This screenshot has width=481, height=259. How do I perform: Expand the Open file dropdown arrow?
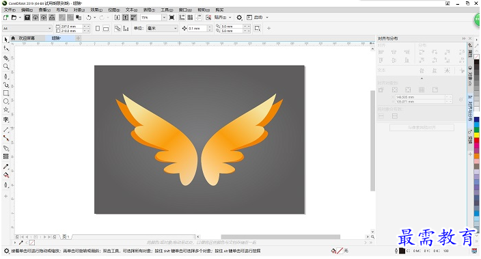(x=20, y=18)
